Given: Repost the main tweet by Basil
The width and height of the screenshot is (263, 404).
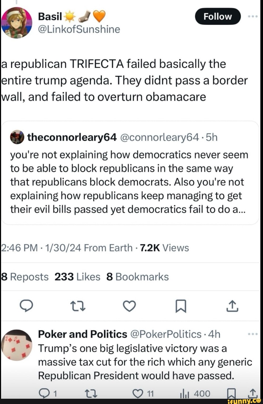Looking at the screenshot, I should click(x=78, y=306).
